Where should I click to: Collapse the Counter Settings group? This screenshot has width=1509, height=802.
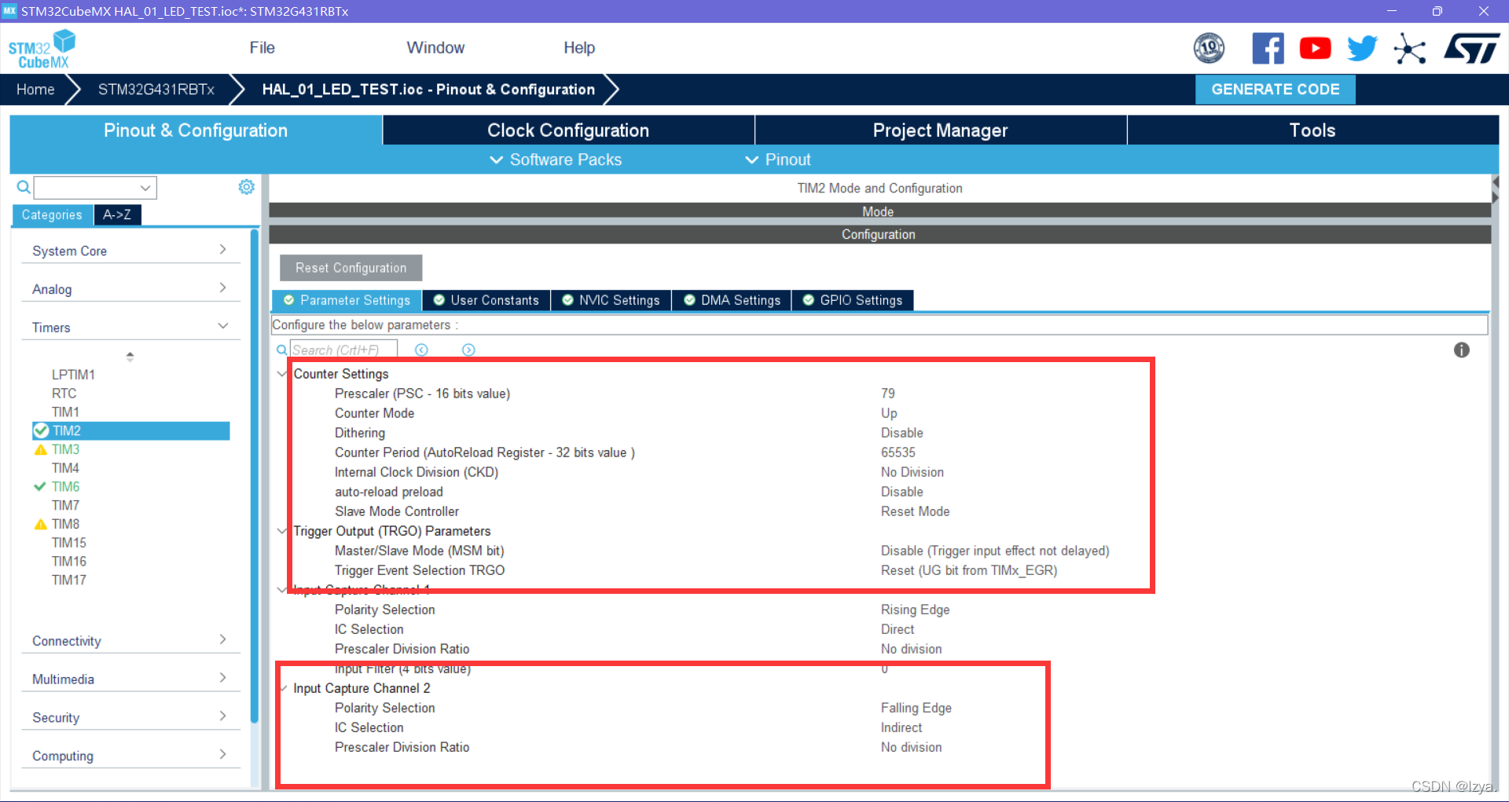coord(282,374)
